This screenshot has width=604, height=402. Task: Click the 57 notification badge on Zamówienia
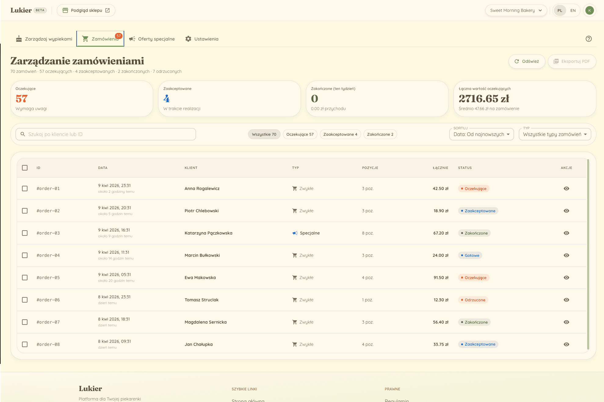coord(119,36)
